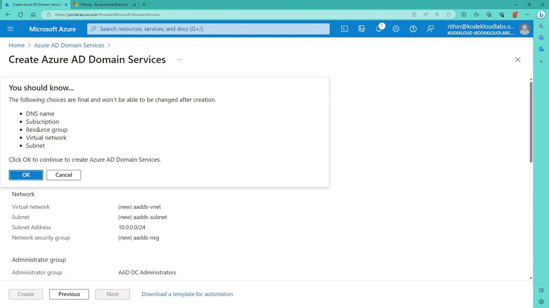Open Browser essentials heart icon
The image size is (549, 308).
501,15
